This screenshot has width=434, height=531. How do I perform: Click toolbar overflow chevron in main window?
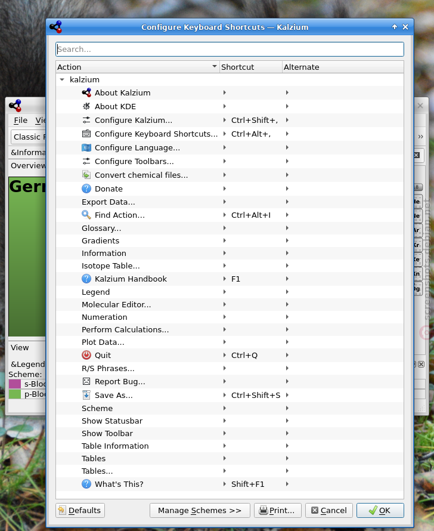(x=420, y=137)
